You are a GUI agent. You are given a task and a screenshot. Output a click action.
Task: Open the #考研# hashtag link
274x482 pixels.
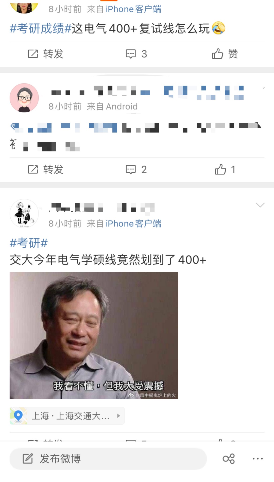tap(29, 243)
